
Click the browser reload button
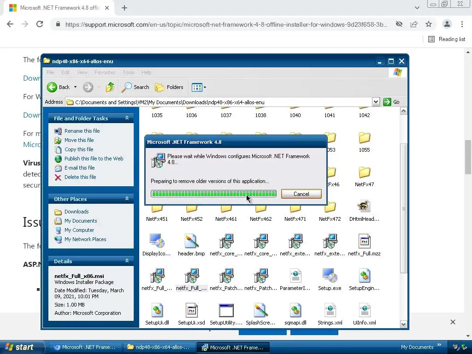40,24
